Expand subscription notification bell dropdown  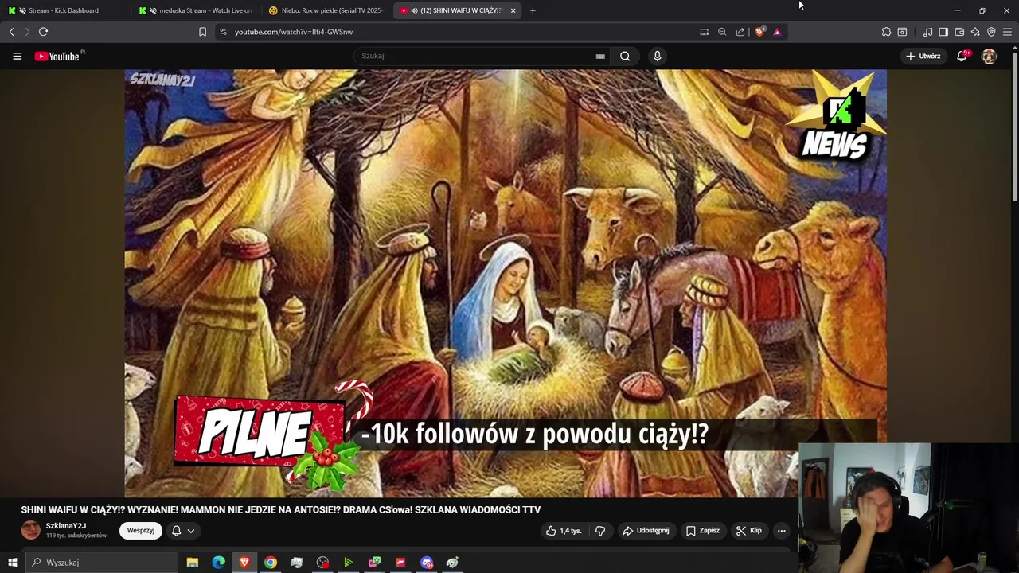pos(183,531)
